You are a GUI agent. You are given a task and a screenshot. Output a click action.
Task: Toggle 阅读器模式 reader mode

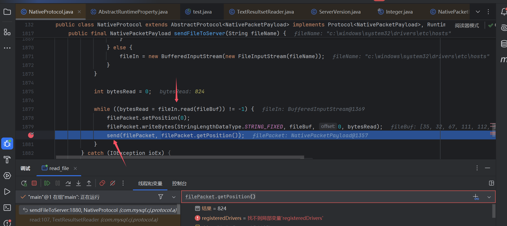(467, 26)
